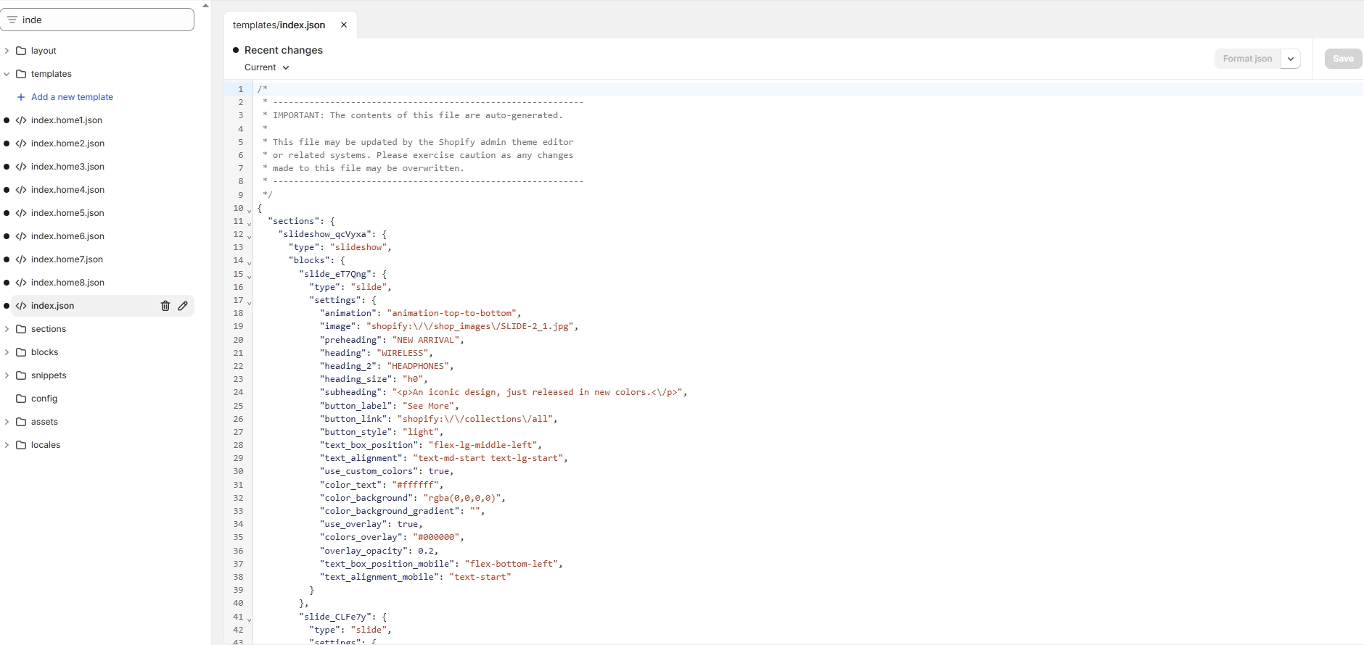Click the Format json button
1364x645 pixels.
click(1247, 59)
